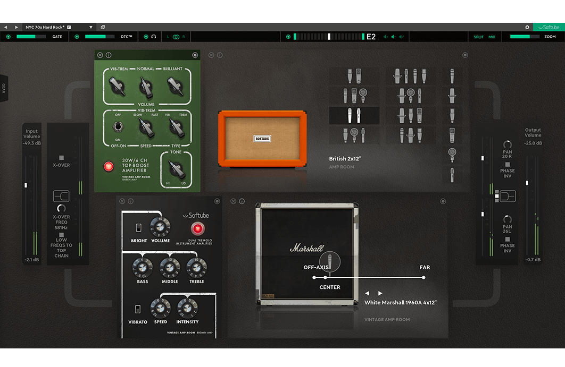Select the round ribbon mic in single-mic column

tap(452, 154)
